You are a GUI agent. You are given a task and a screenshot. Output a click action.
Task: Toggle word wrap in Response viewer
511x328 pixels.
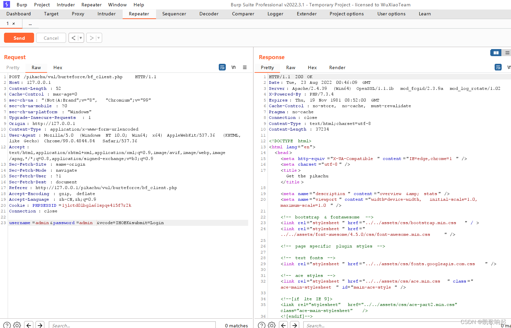[498, 67]
